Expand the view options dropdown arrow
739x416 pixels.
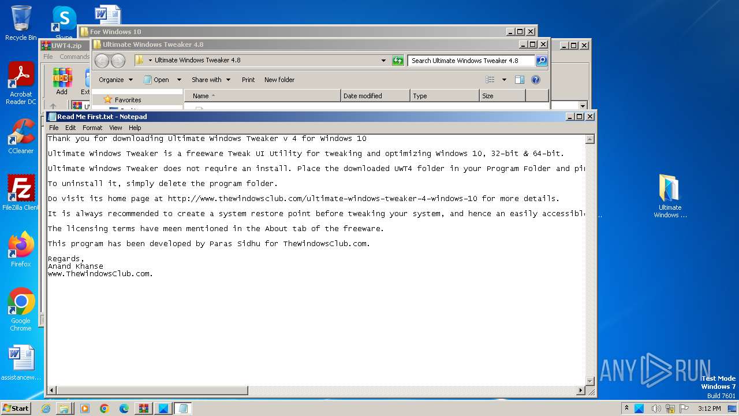click(504, 80)
